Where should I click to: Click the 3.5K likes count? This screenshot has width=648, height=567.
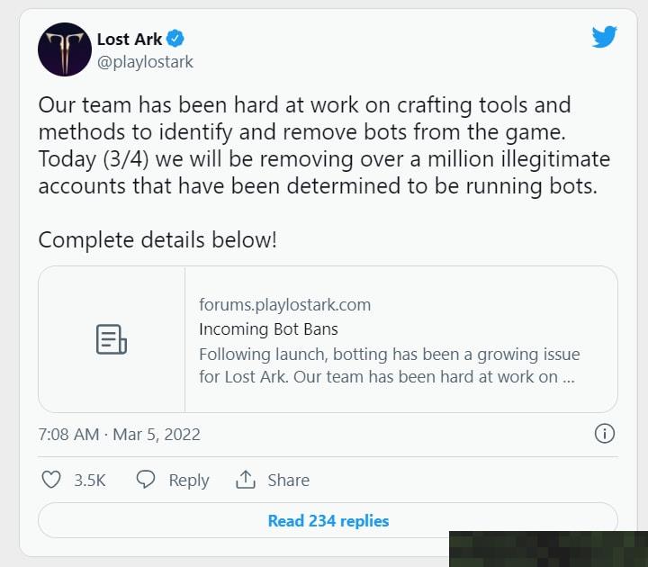(90, 481)
